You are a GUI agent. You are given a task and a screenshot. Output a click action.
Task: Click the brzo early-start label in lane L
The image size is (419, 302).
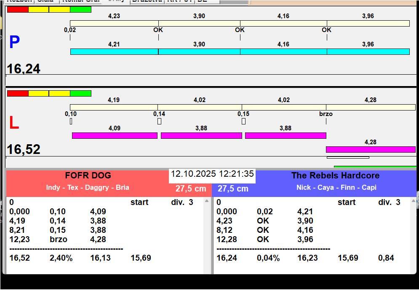pos(326,114)
